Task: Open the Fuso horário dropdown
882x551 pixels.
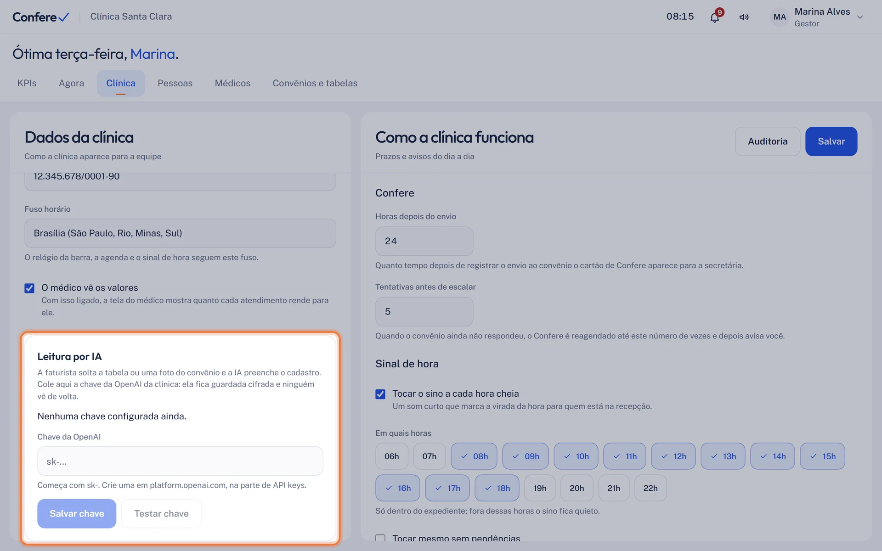Action: tap(180, 233)
